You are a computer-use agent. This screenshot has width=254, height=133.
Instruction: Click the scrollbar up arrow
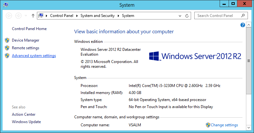pos(249,25)
